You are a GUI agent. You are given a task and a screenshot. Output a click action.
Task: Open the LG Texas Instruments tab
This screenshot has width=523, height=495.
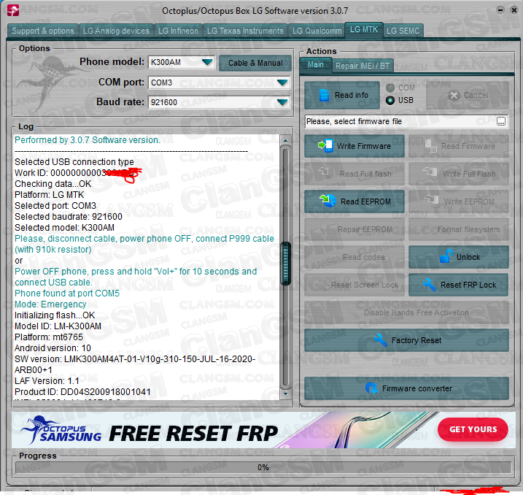245,31
